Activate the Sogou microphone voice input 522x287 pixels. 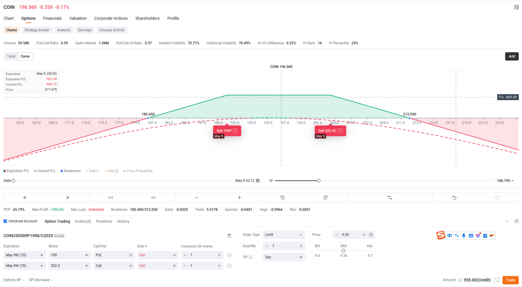(464, 236)
